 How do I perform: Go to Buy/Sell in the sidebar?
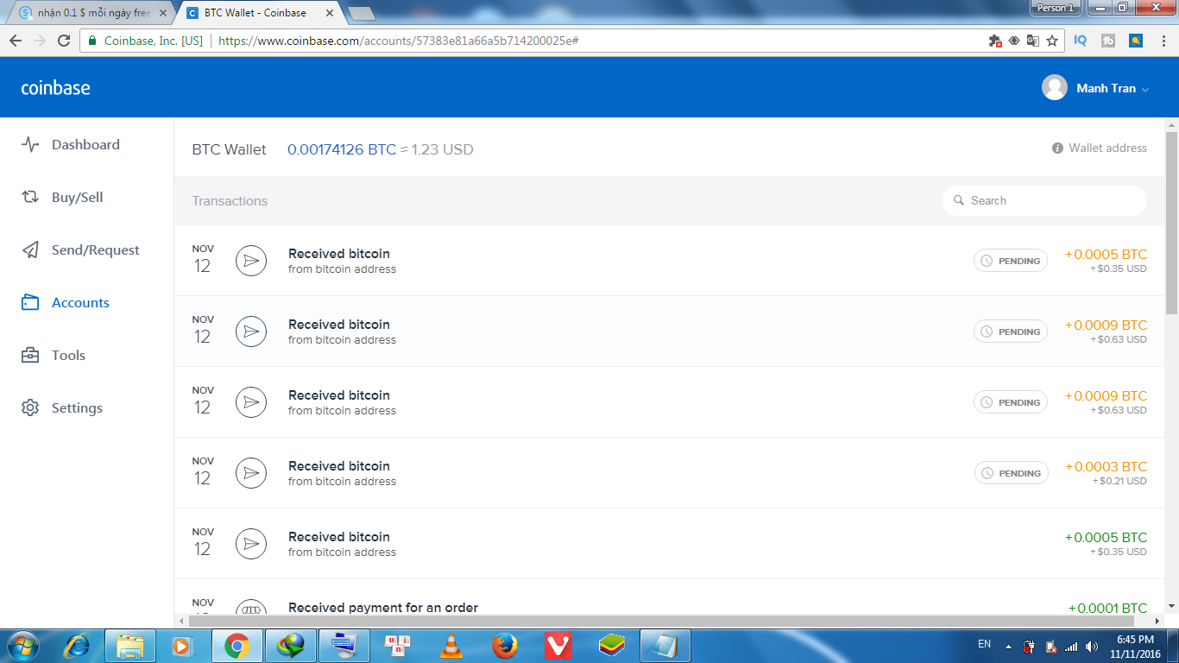coord(61,198)
